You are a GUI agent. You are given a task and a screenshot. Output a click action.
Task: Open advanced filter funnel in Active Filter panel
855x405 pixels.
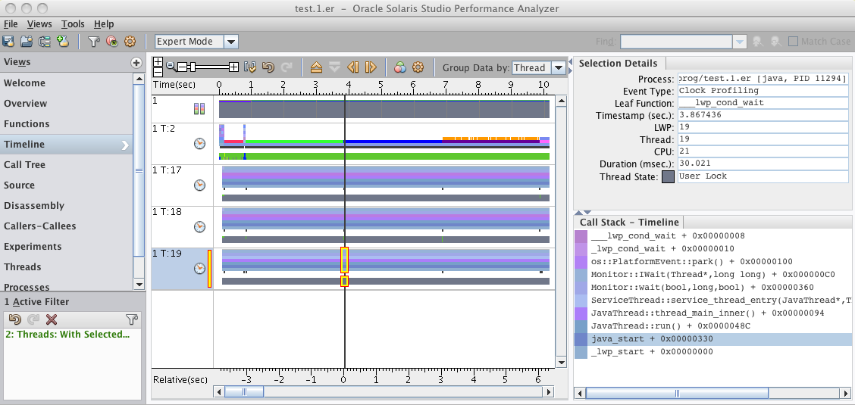click(131, 319)
